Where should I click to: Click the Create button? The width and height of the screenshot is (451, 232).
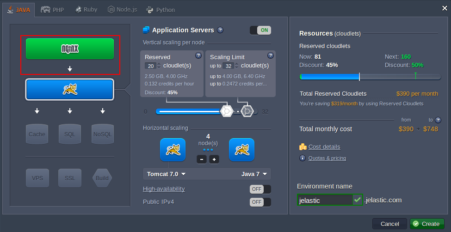(x=427, y=224)
